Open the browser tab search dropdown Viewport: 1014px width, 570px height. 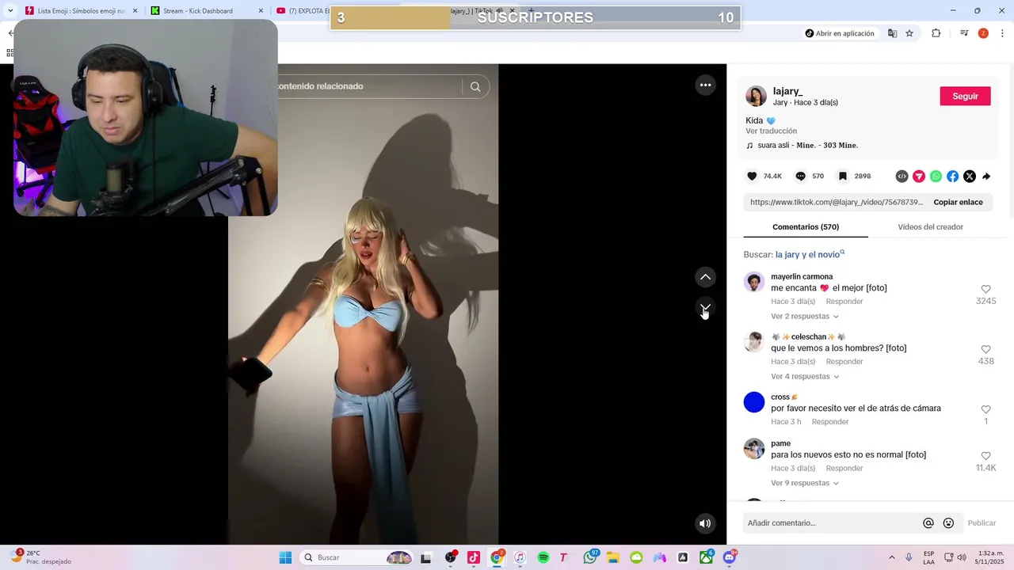10,11
